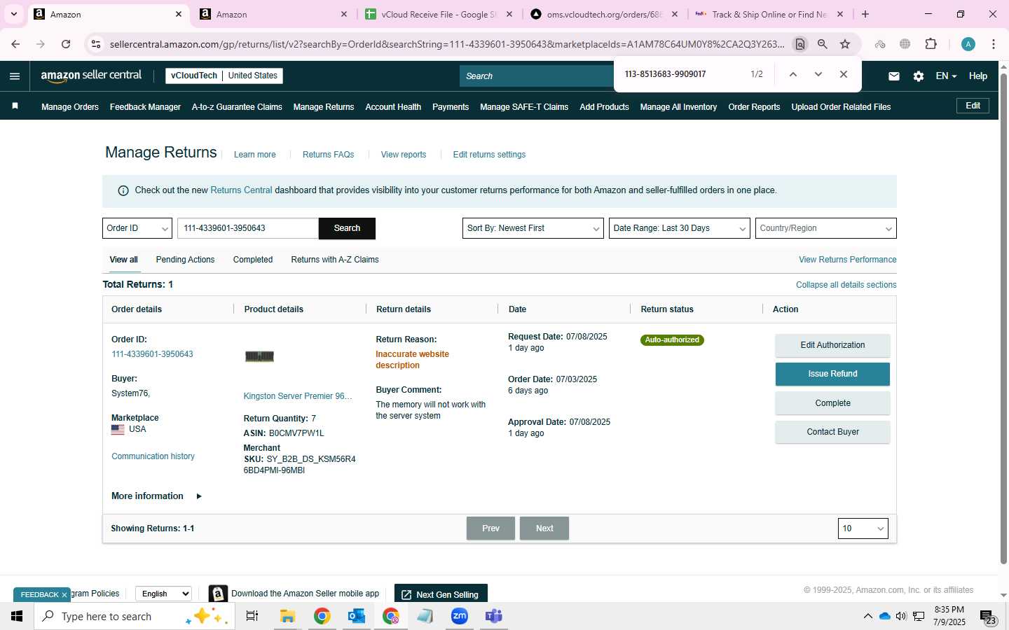This screenshot has width=1009, height=630.
Task: Click the browser back arrow
Action: (x=15, y=44)
